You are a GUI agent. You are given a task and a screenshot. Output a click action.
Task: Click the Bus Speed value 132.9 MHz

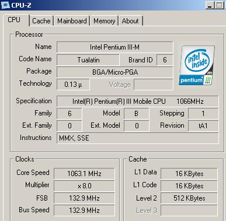click(84, 211)
